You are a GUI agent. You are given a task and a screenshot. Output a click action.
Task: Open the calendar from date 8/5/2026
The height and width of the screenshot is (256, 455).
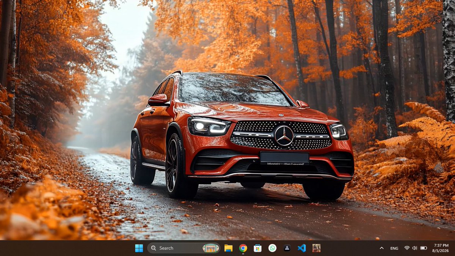[x=441, y=251]
